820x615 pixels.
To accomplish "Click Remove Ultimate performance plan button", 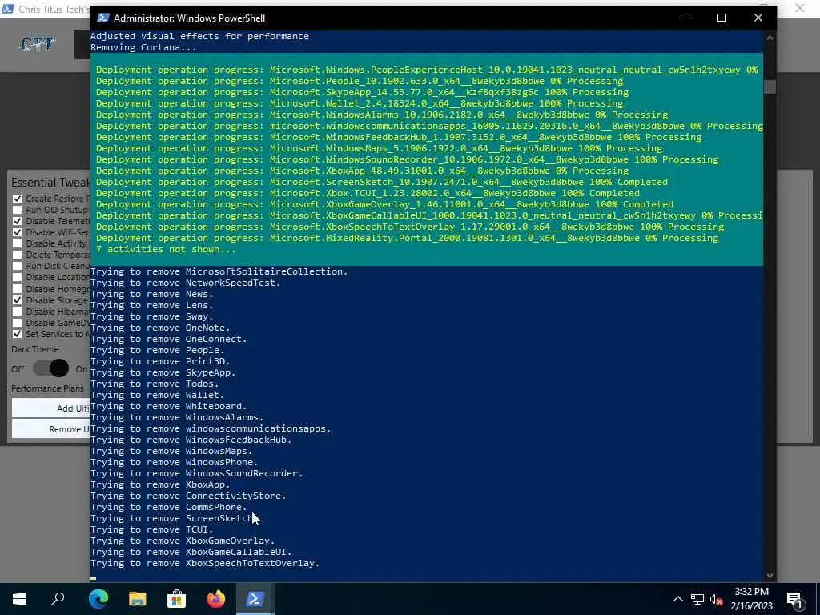I will pyautogui.click(x=51, y=429).
